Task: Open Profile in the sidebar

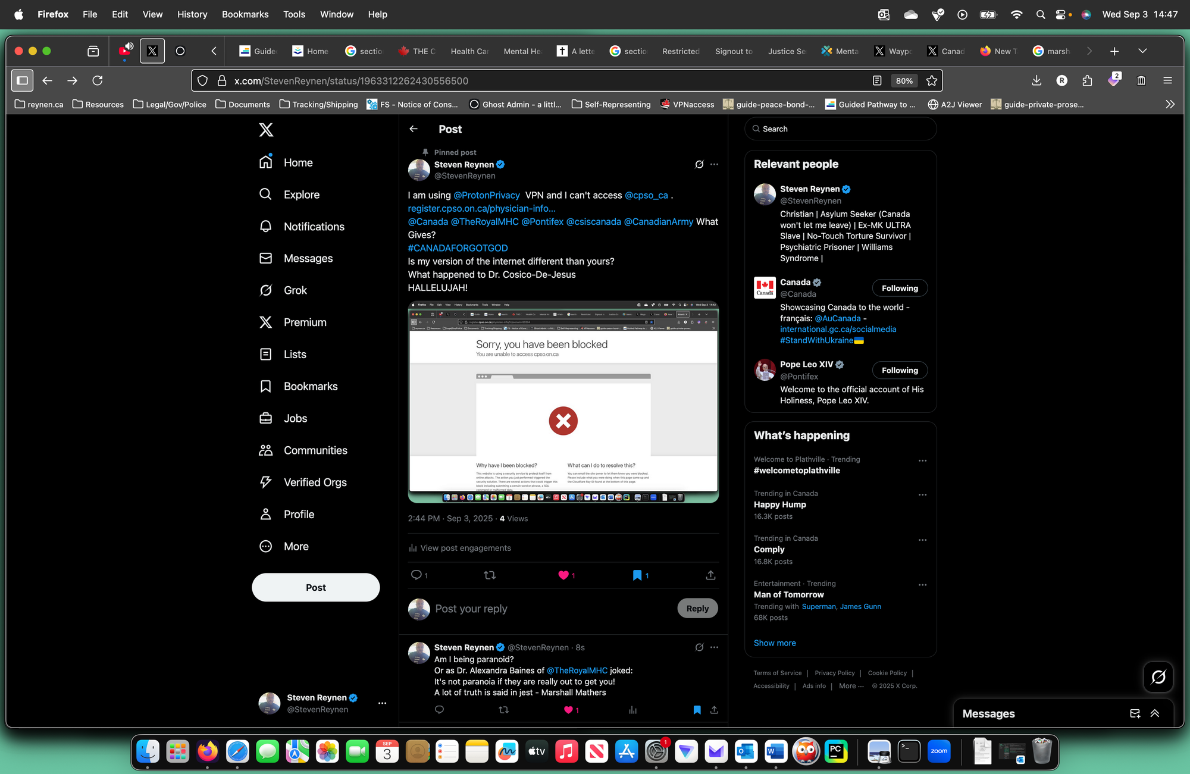Action: coord(287,515)
